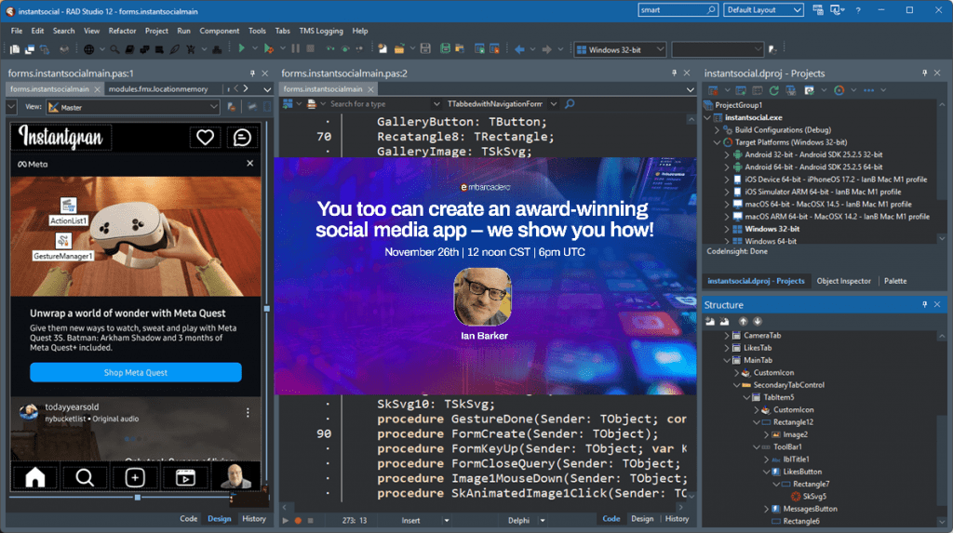
Task: Move item up in Structure panel
Action: 743,321
